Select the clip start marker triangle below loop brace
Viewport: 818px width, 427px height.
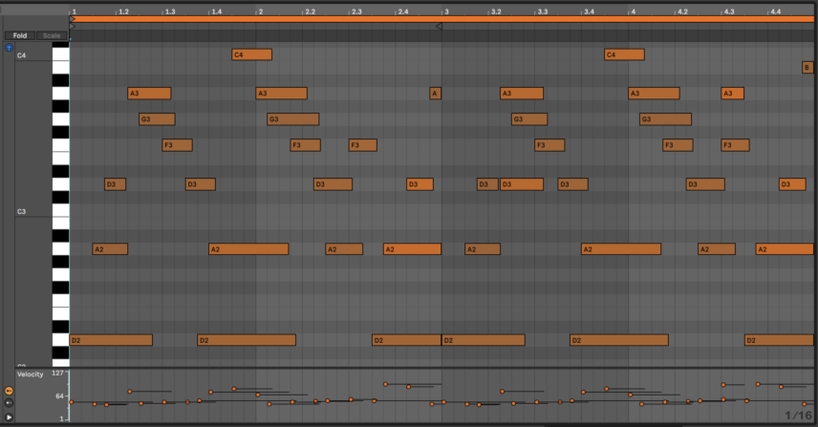(73, 26)
